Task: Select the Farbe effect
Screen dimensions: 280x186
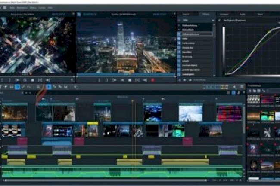Action: tap(195, 39)
